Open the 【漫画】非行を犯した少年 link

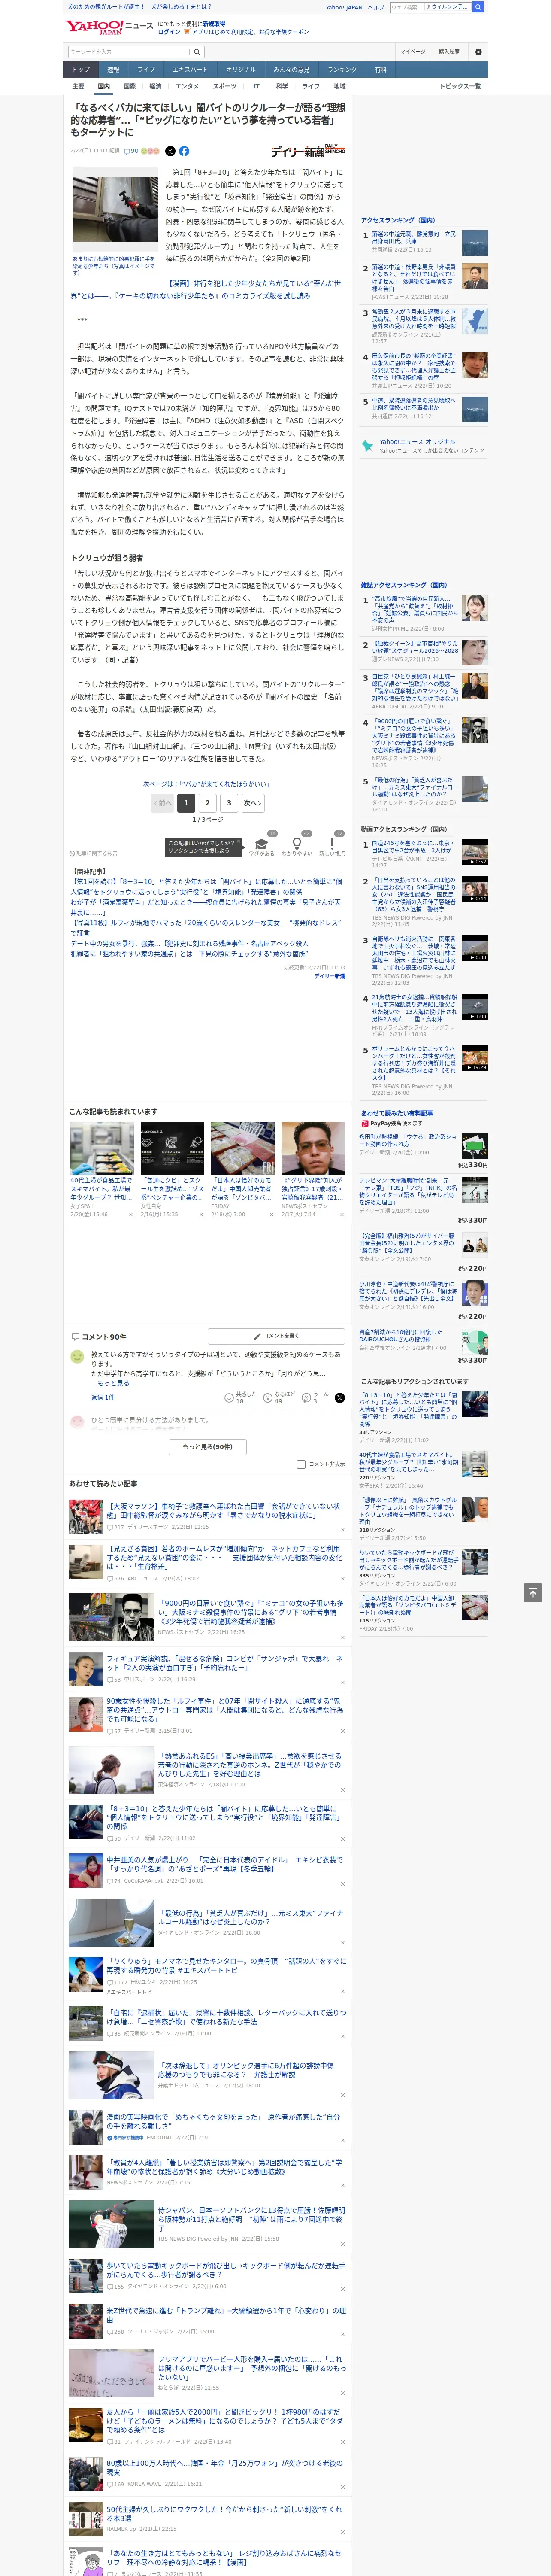[206, 289]
